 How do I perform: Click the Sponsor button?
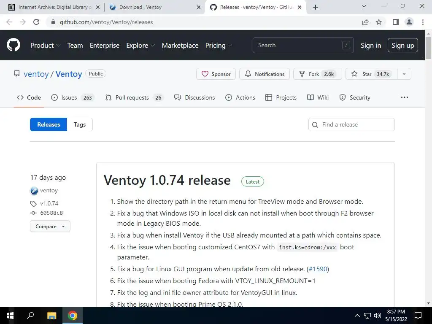point(216,74)
